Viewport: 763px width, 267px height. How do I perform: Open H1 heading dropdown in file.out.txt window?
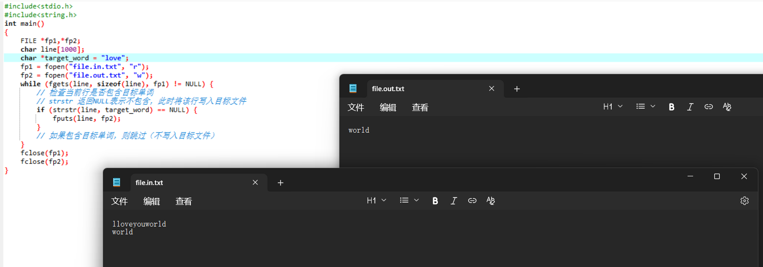point(613,107)
